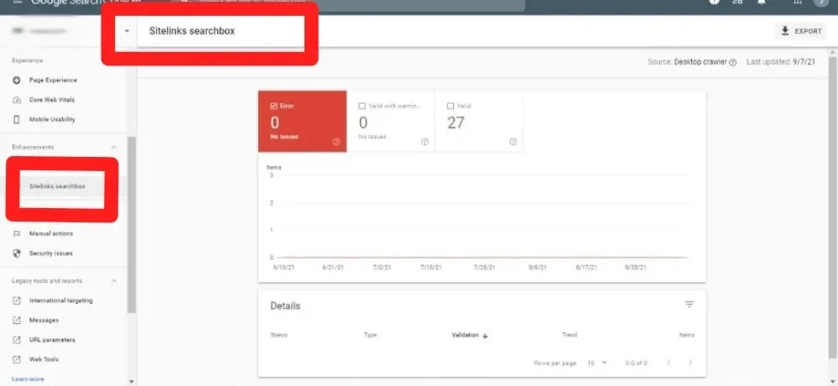Click the help icon in the Valid tile

[x=513, y=142]
